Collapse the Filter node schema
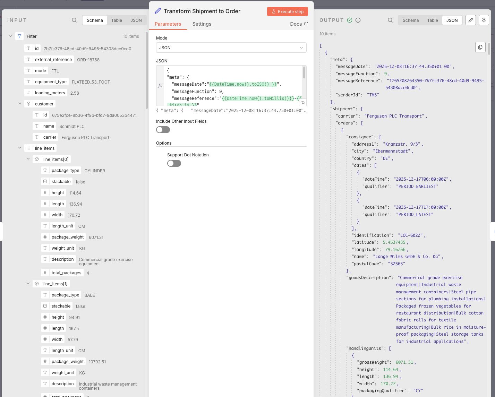The image size is (495, 397). (x=10, y=36)
